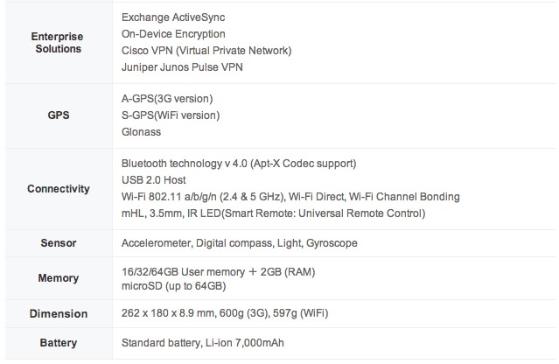Select the mHL, 3.5mm, IR LED line
This screenshot has height=364, width=559.
coord(272,213)
